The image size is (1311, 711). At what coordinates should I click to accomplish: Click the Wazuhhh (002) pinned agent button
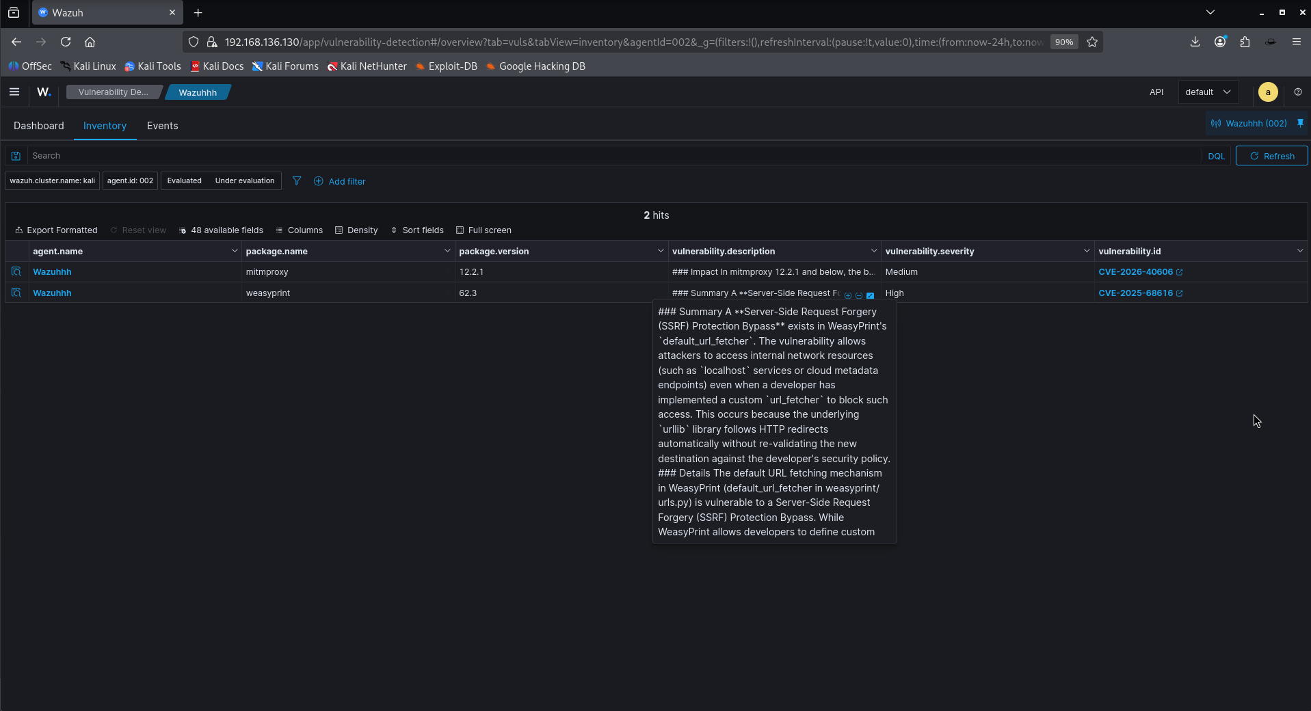tap(1249, 124)
